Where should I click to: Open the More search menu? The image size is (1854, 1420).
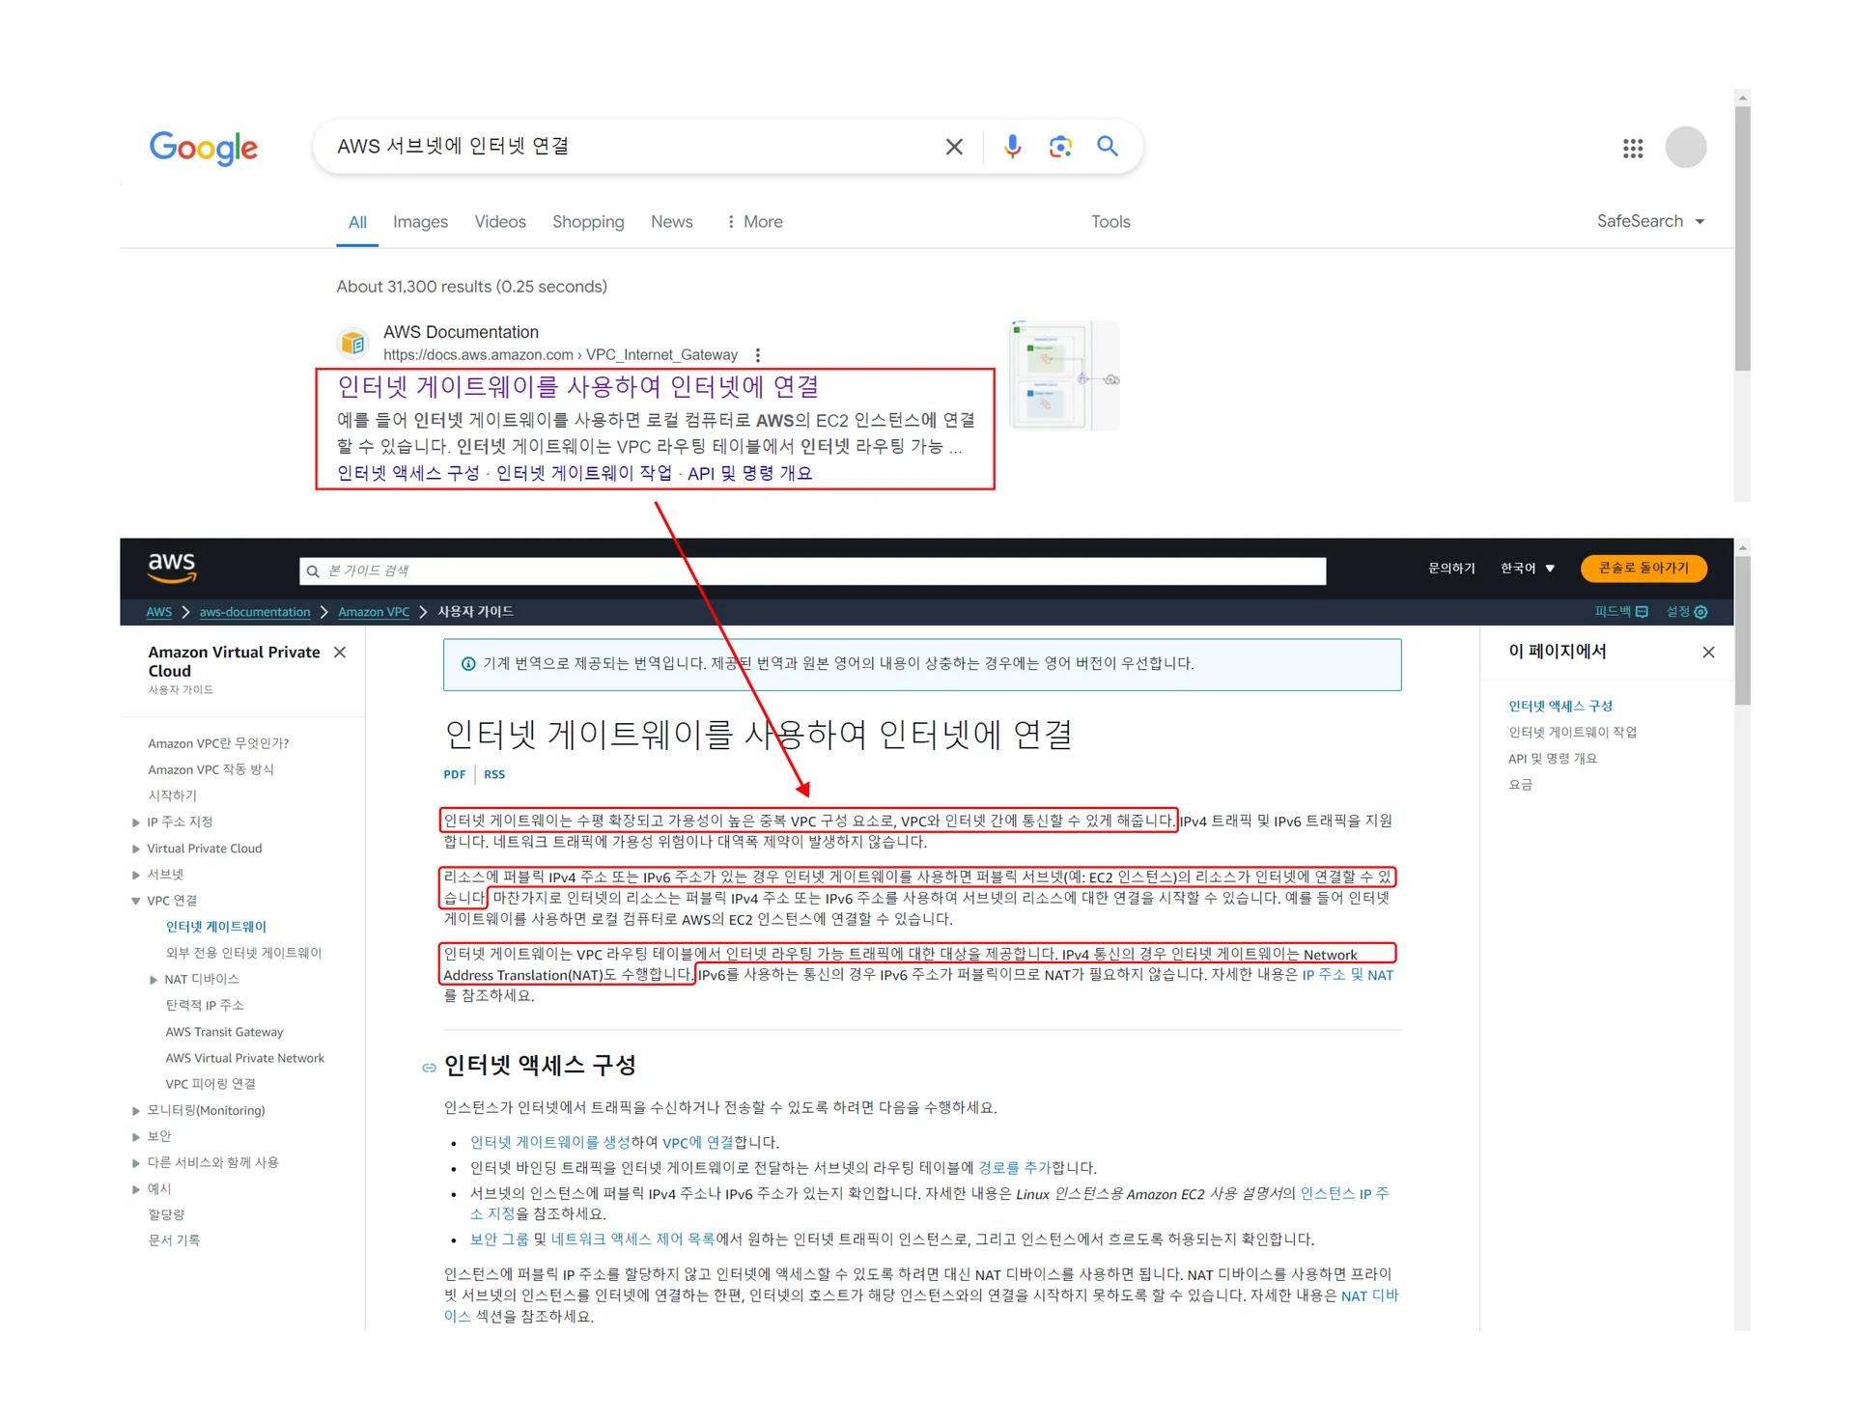tap(754, 222)
